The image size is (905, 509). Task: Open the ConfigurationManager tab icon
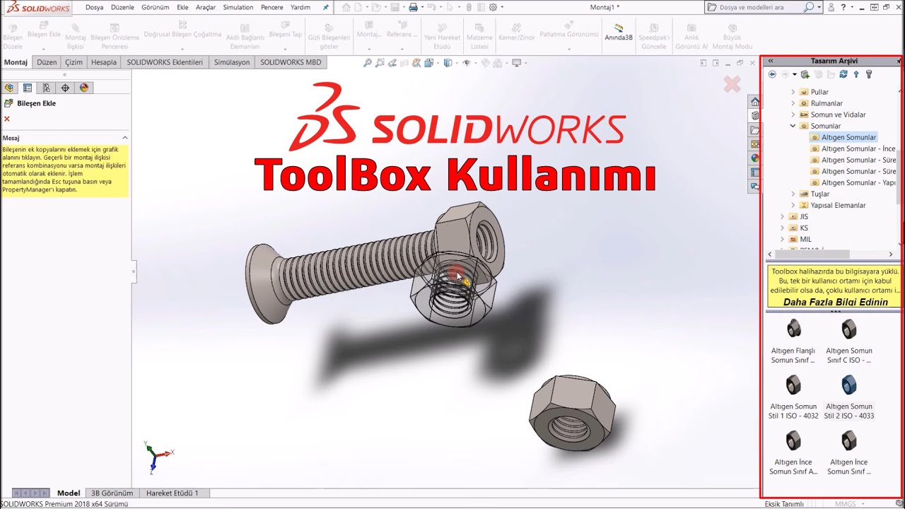pyautogui.click(x=46, y=88)
